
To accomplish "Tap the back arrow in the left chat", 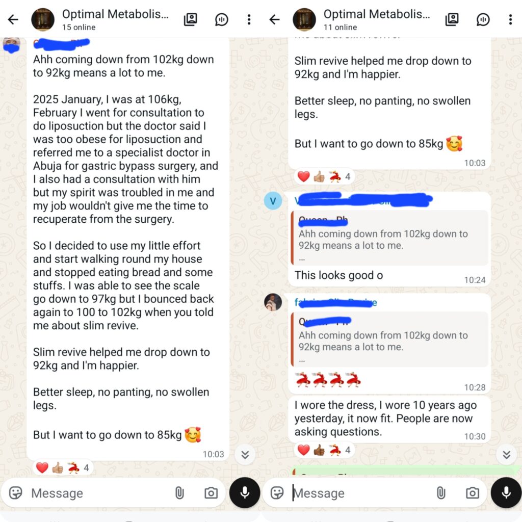I will pos(13,20).
